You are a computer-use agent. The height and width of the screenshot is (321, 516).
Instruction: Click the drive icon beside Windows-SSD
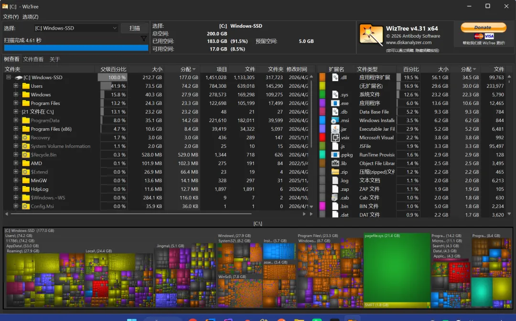tap(19, 78)
